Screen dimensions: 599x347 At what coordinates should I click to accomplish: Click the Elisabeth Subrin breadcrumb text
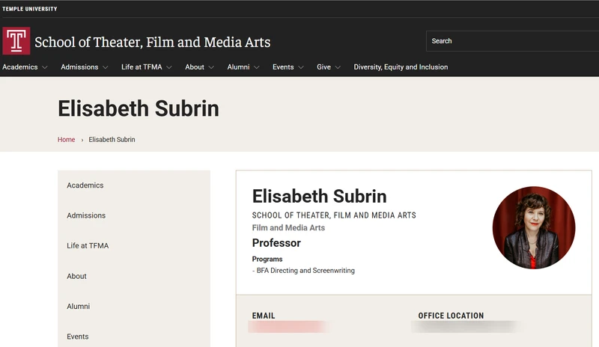coord(112,140)
